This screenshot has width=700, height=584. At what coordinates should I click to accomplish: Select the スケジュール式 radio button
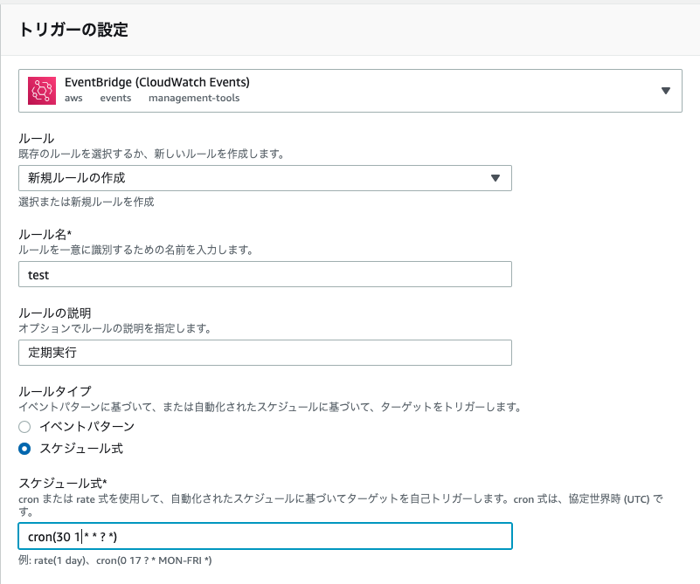[24, 449]
